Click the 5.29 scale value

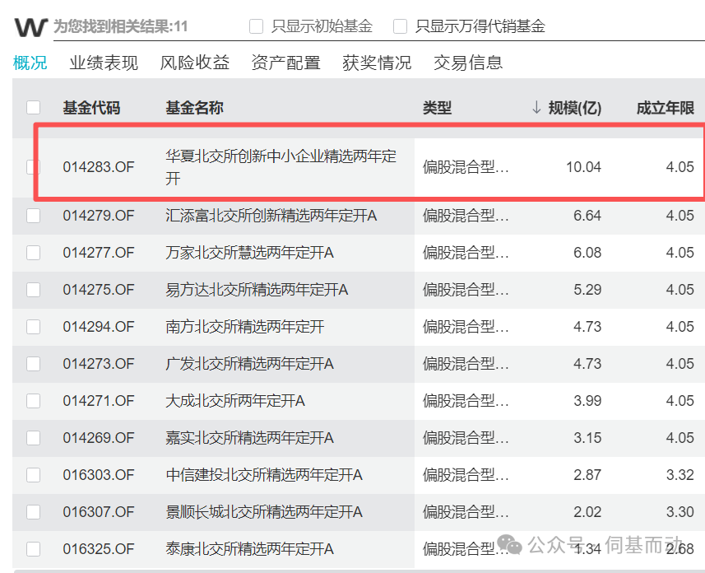pyautogui.click(x=587, y=290)
